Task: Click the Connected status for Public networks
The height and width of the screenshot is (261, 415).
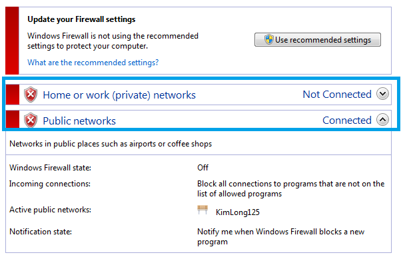Action: 346,121
